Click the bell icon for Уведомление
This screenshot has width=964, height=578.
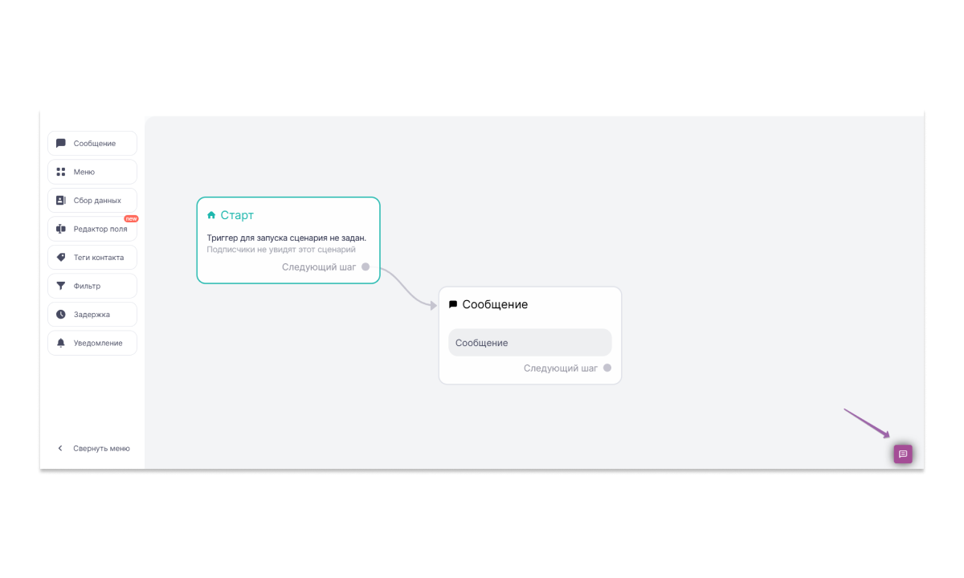tap(61, 343)
